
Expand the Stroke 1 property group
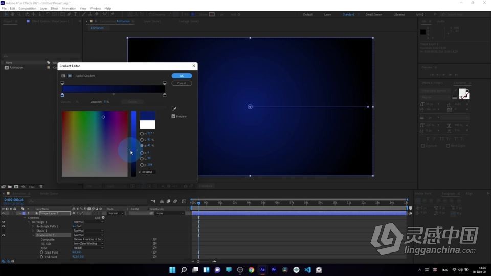33,231
